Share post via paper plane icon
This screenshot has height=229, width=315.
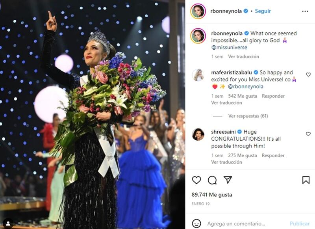tap(228, 180)
